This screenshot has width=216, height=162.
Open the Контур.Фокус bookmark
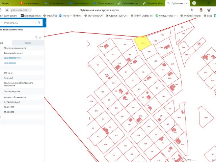point(166,16)
